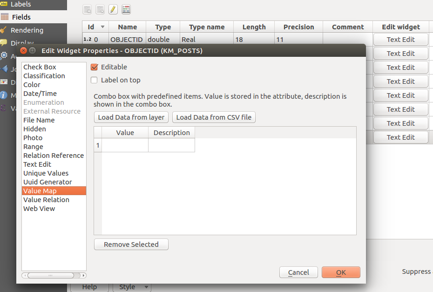
Task: Click the Remove Selected button
Action: click(131, 244)
